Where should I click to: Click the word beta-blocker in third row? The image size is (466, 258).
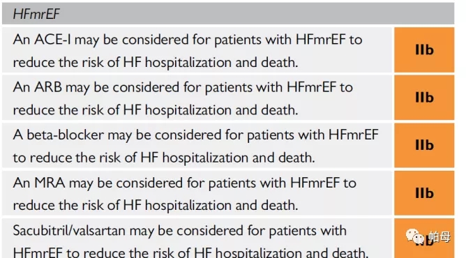point(66,135)
